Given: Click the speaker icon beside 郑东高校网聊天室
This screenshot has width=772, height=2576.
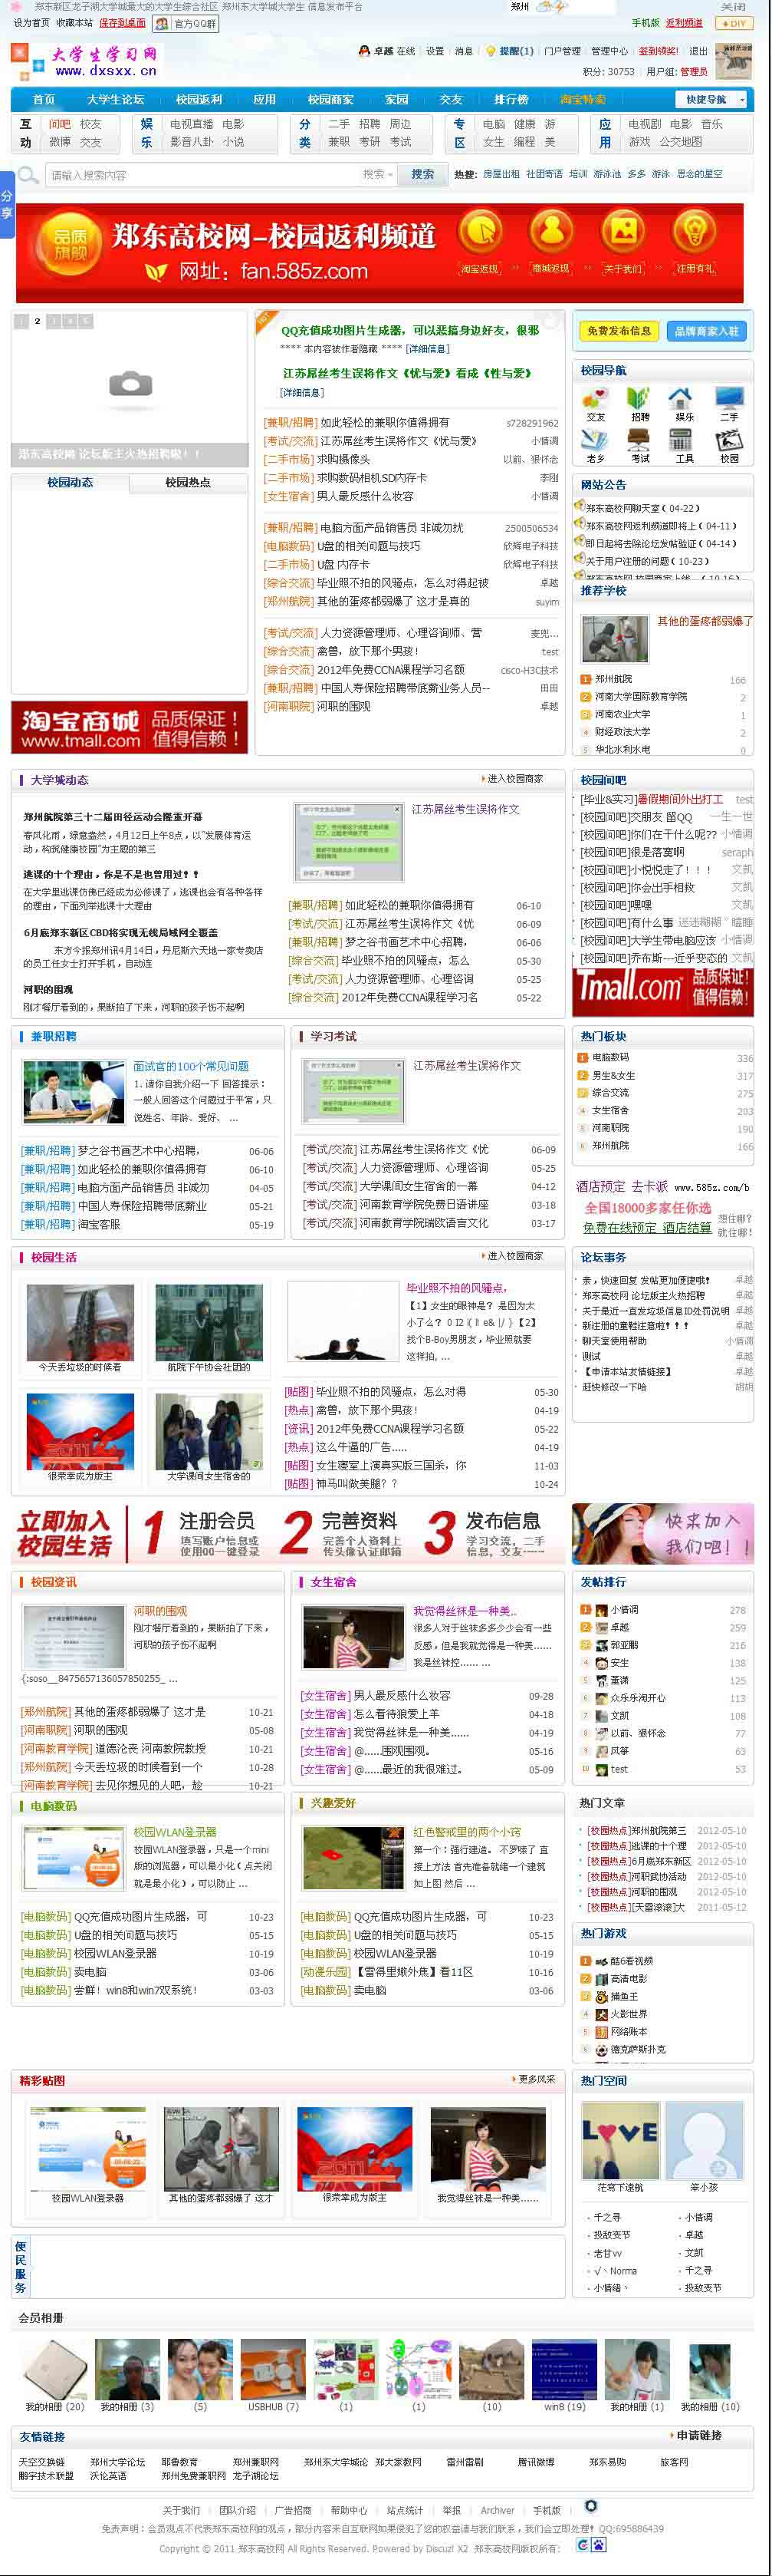Looking at the screenshot, I should pos(580,507).
